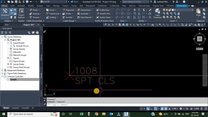Viewport: 208px width, 117px height.
Task: Open the Alignment dropdown
Action: tap(69, 10)
